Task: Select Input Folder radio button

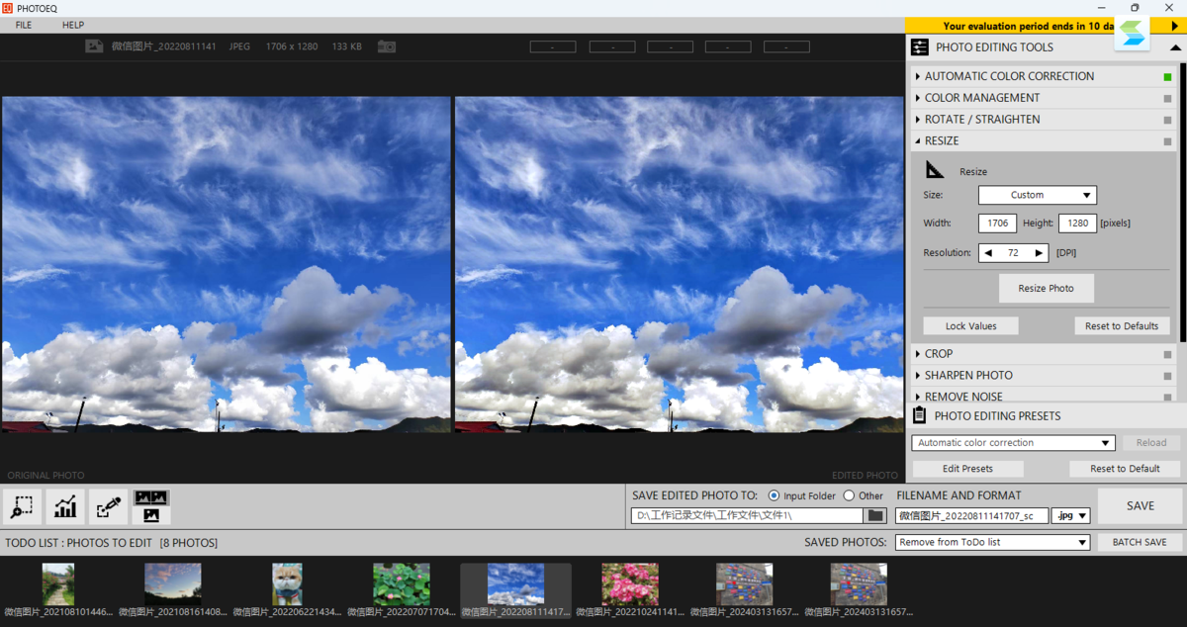Action: (x=774, y=495)
